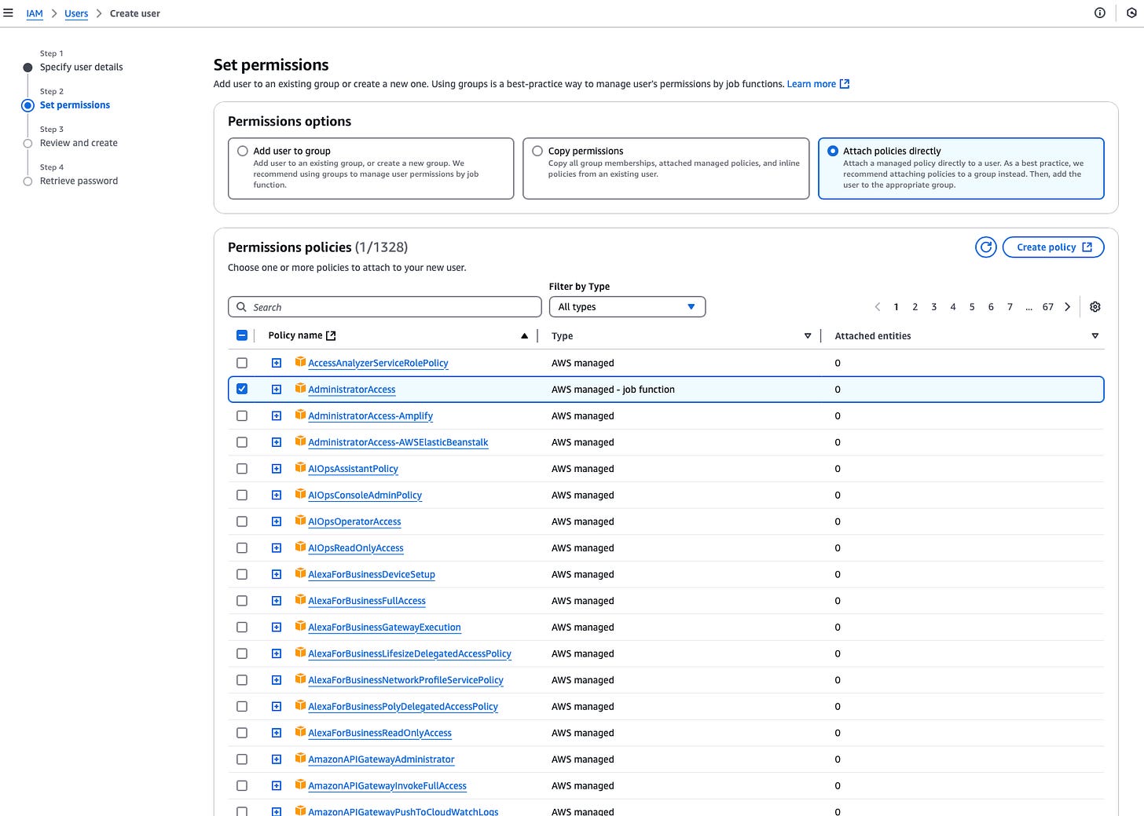The width and height of the screenshot is (1144, 816).
Task: Click the policy icon for AIOpsConsoleAdminPolicy
Action: coord(300,494)
